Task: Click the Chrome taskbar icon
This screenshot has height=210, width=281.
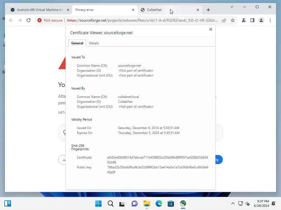Action: [x=183, y=203]
